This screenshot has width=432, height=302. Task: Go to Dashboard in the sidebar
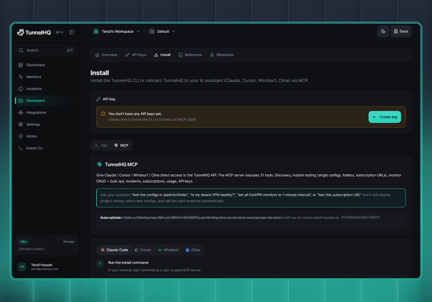[x=46, y=65]
